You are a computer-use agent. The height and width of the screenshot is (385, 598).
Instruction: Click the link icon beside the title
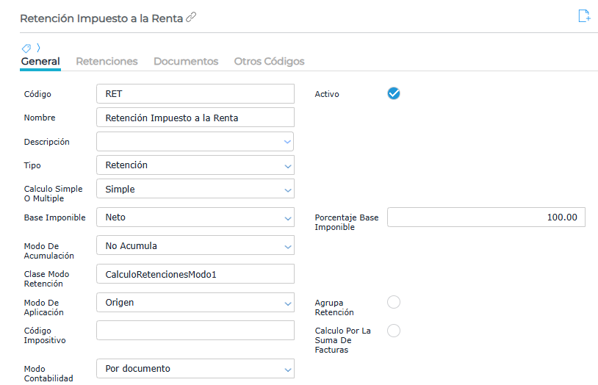click(x=191, y=18)
